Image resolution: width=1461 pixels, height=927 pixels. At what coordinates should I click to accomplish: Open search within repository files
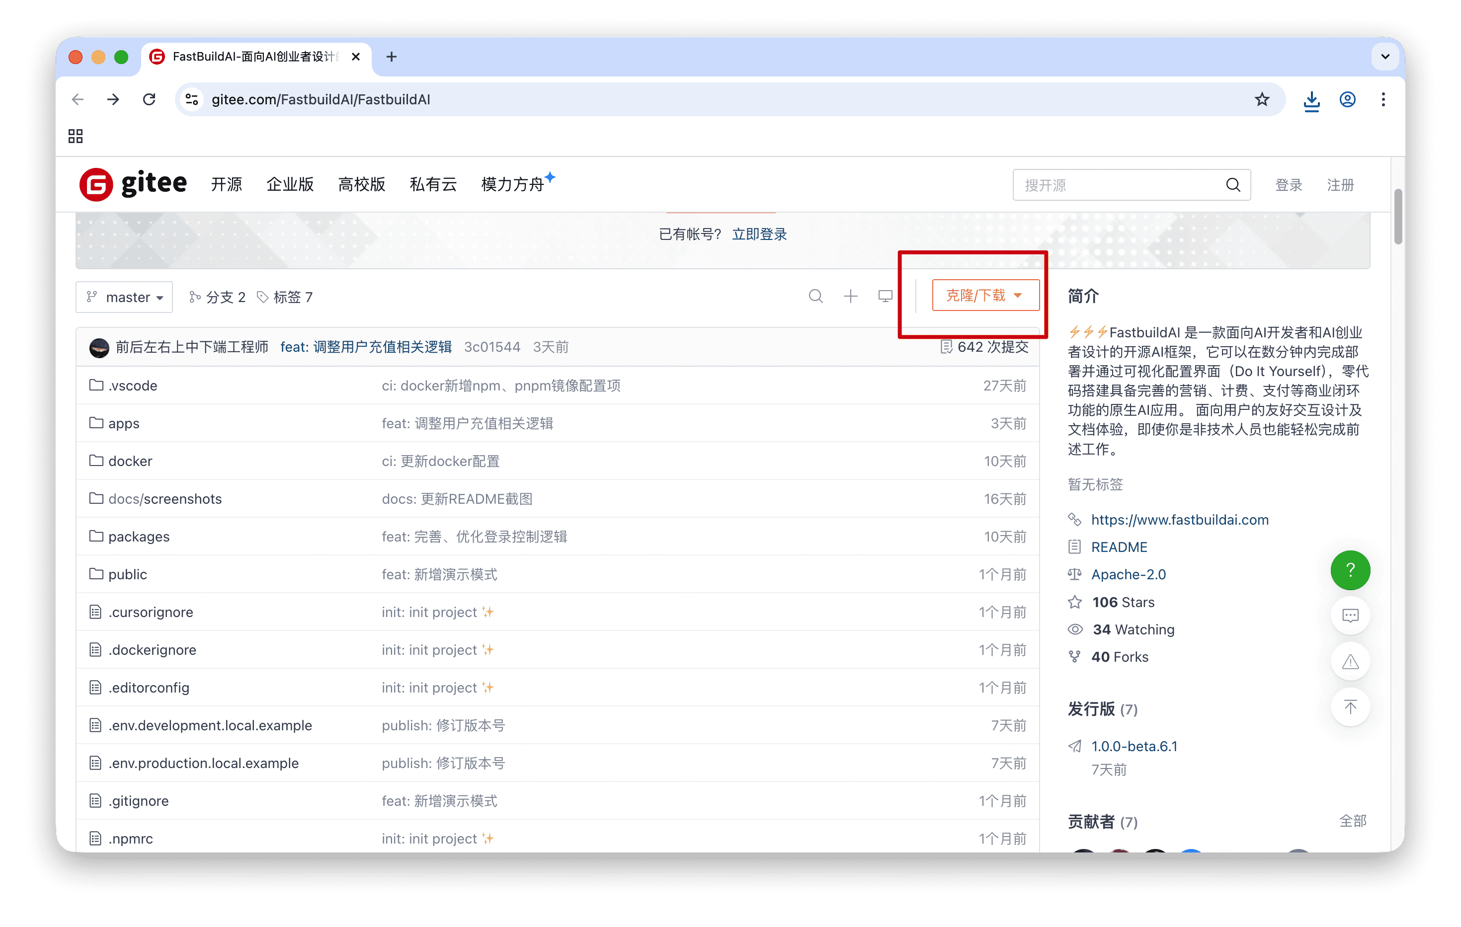(x=815, y=297)
